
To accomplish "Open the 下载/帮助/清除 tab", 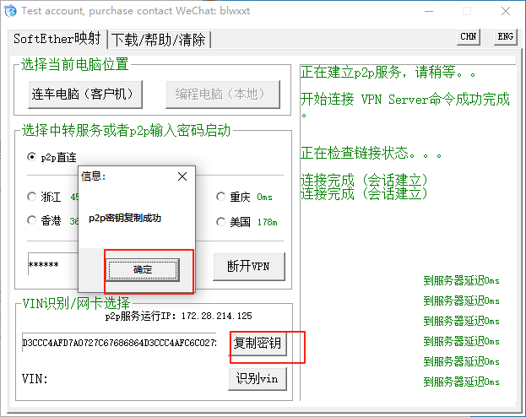I will (160, 40).
